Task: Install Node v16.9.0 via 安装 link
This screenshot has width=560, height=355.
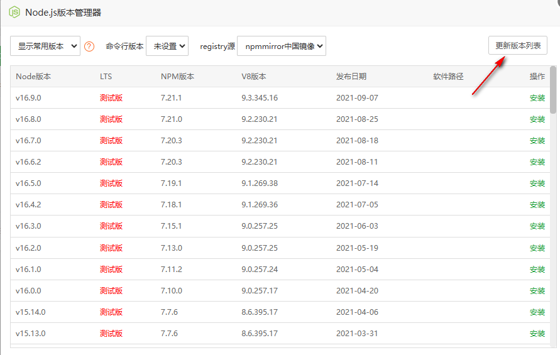Action: click(x=537, y=98)
